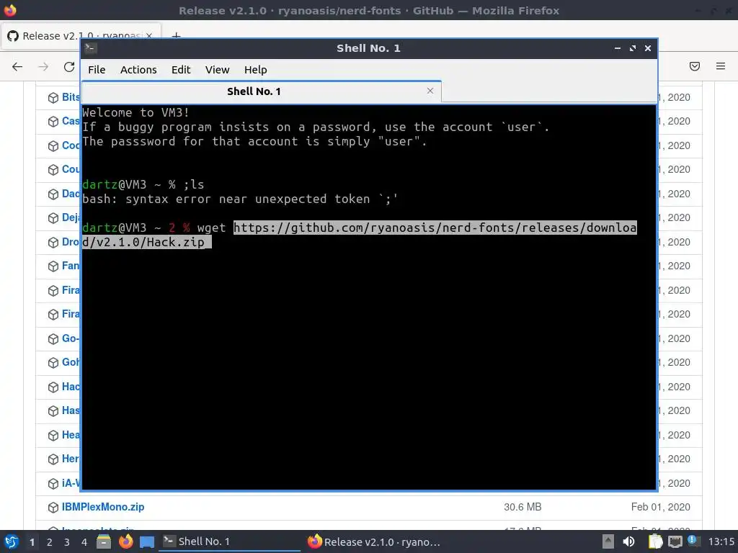Click the terminal icon in Shell title bar
This screenshot has height=553, width=738.
coord(91,48)
